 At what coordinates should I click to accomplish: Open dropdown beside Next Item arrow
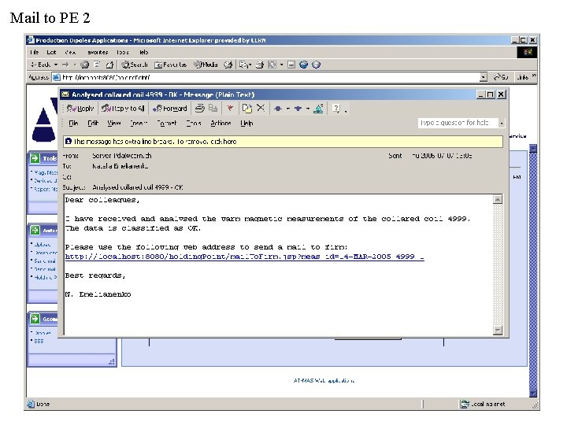[308, 109]
